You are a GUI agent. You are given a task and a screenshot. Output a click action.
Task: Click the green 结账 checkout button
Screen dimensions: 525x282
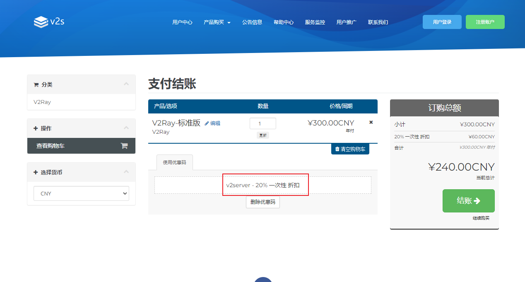(468, 201)
